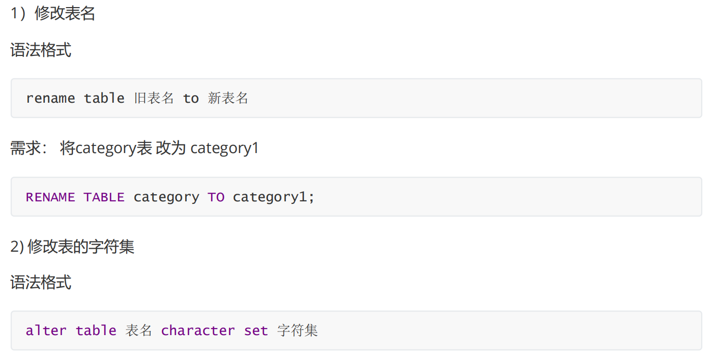Screen dimensions: 722x360
Task: Click the first "语法格式" label under 修改表名
Action: coord(41,50)
